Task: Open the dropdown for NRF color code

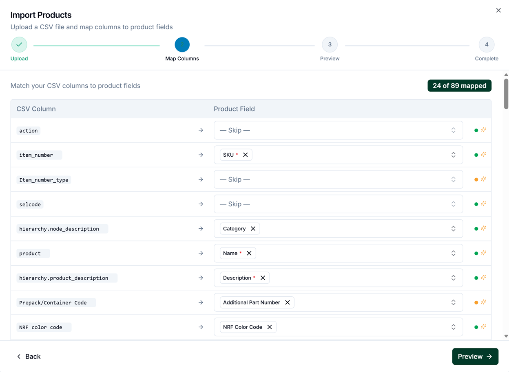Action: pos(338,327)
